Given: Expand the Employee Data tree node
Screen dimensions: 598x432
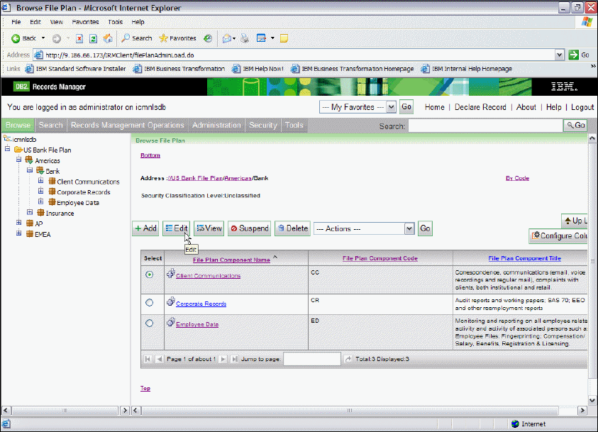Looking at the screenshot, I should pyautogui.click(x=41, y=201).
